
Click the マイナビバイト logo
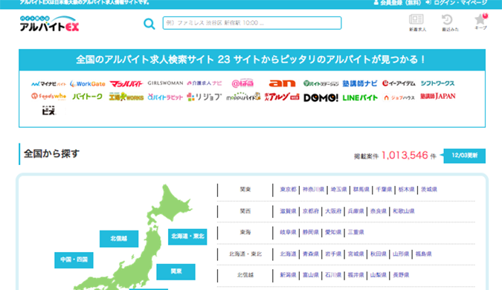(x=48, y=84)
